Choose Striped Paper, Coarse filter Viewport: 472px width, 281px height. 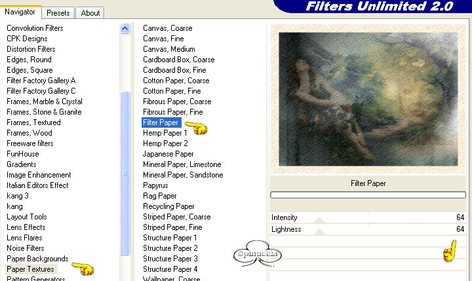(x=177, y=217)
